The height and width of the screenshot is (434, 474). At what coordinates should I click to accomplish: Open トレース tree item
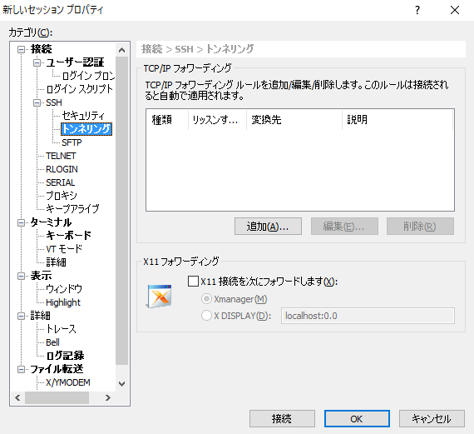pos(61,329)
